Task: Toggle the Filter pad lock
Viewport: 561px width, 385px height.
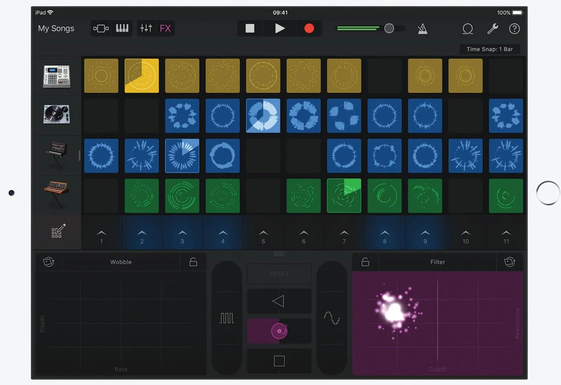Action: 366,262
